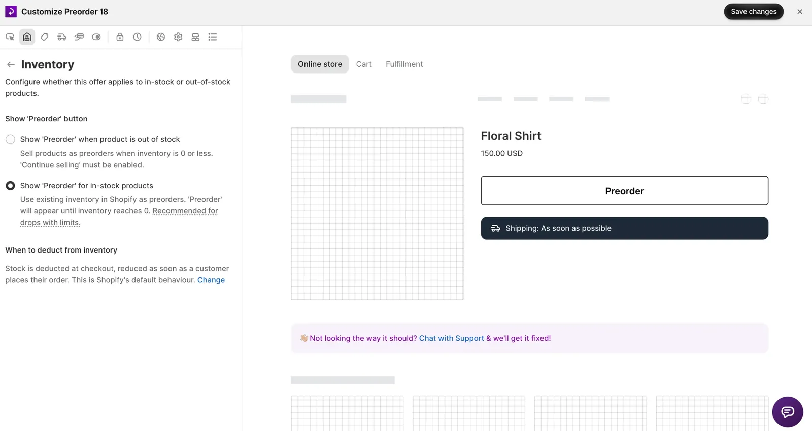Select the Inventory warehouse icon in toolbar

27,37
